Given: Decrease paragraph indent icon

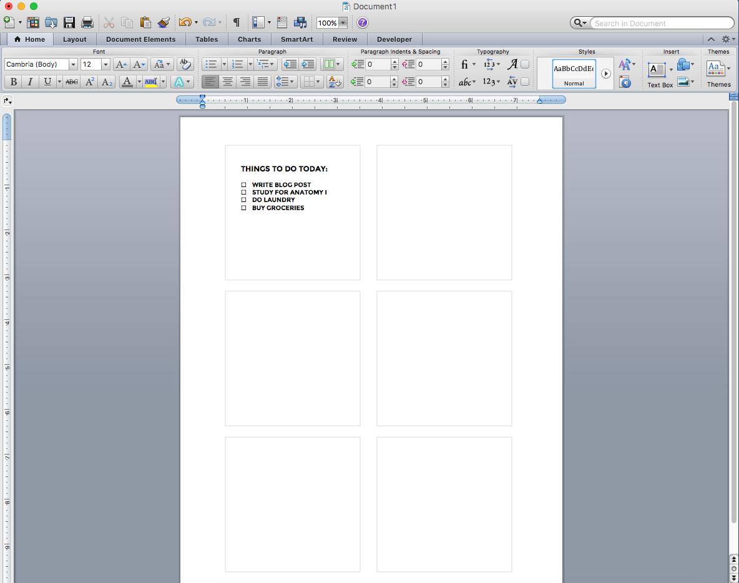Looking at the screenshot, I should click(290, 64).
